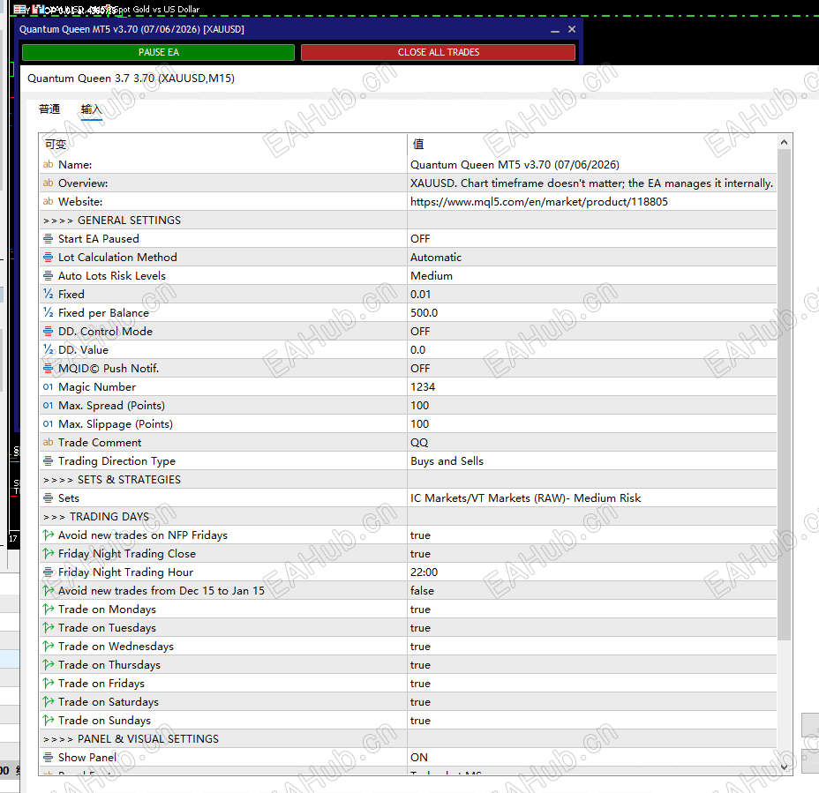Viewport: 819px width, 793px height.
Task: Click the enum icon beside Trading Direction Type
Action: click(48, 461)
